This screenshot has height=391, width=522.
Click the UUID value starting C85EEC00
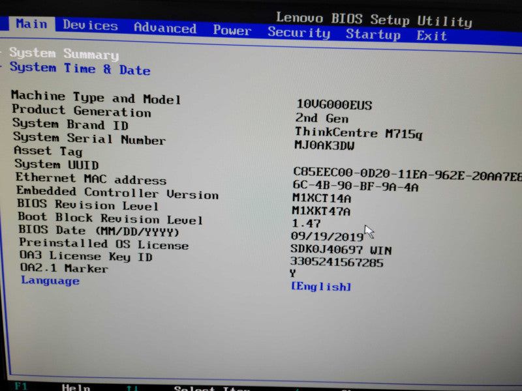pyautogui.click(x=407, y=174)
